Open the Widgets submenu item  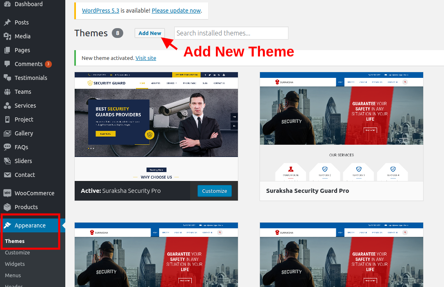15,264
